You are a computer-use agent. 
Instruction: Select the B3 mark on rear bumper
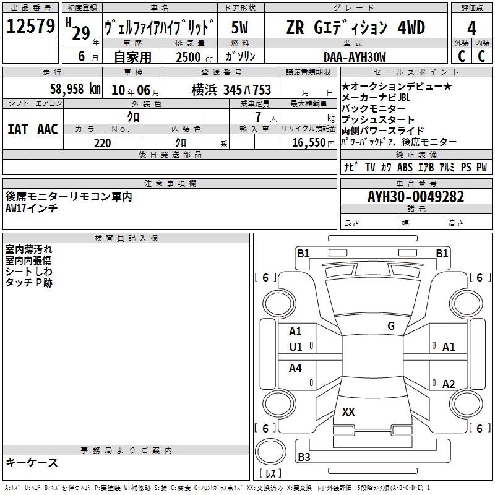[304, 457]
